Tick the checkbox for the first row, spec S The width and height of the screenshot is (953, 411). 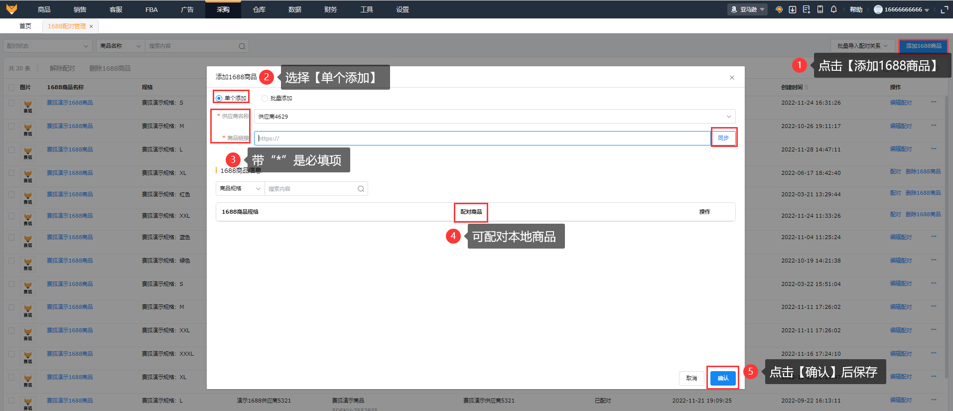point(11,103)
